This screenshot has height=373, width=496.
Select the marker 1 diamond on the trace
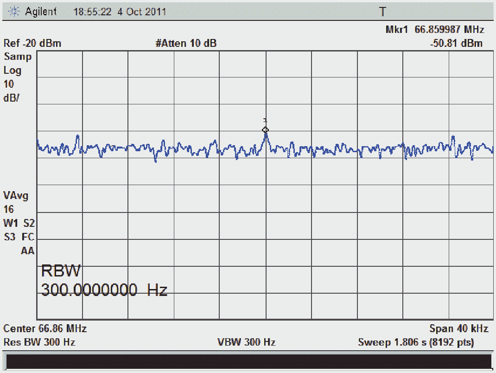tap(265, 130)
